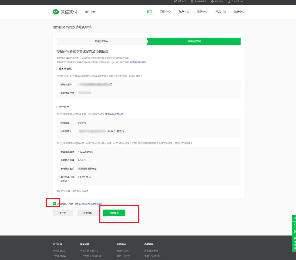Click the 授权商家转账到零钱配置及场景信息 heading
The height and width of the screenshot is (260, 296).
(82, 52)
